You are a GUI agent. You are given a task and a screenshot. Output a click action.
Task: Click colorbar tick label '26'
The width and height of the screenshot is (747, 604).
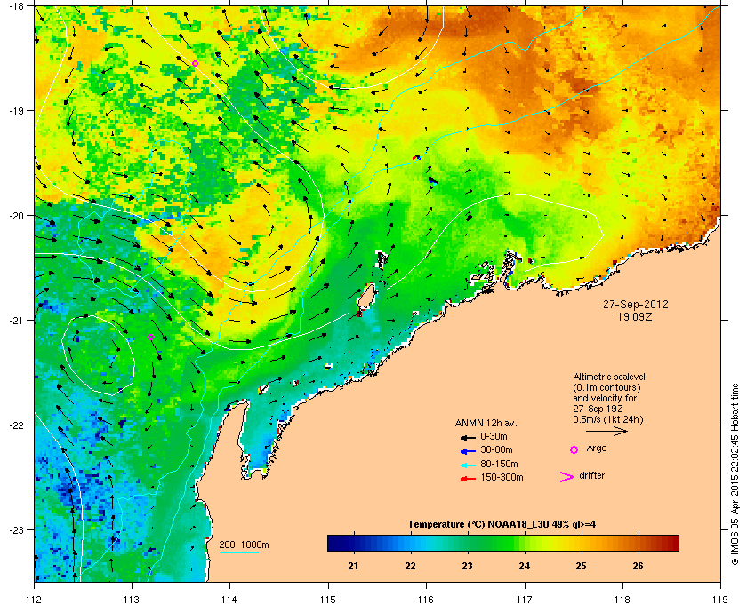click(x=638, y=566)
